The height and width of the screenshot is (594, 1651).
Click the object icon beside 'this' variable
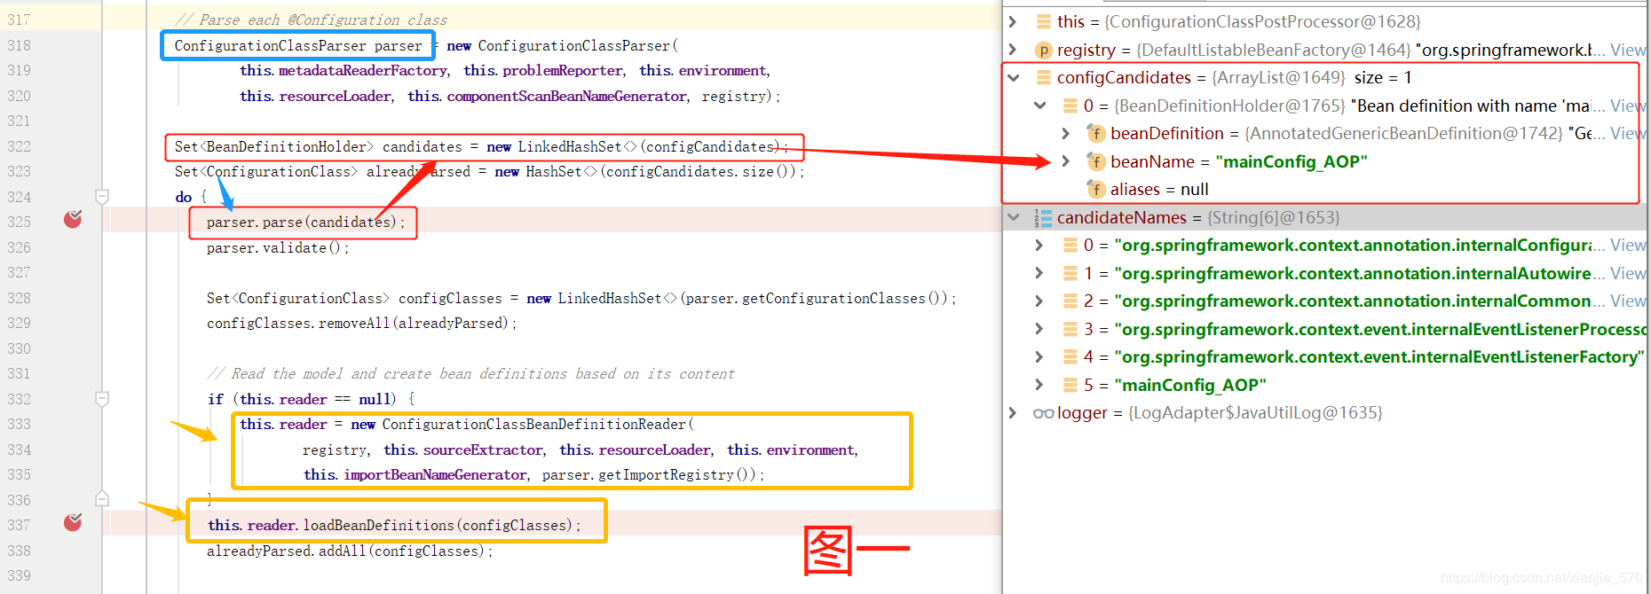click(1044, 21)
